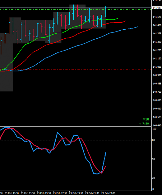Click the stochastic 20 level label
The image size is (162, 195).
[153, 178]
